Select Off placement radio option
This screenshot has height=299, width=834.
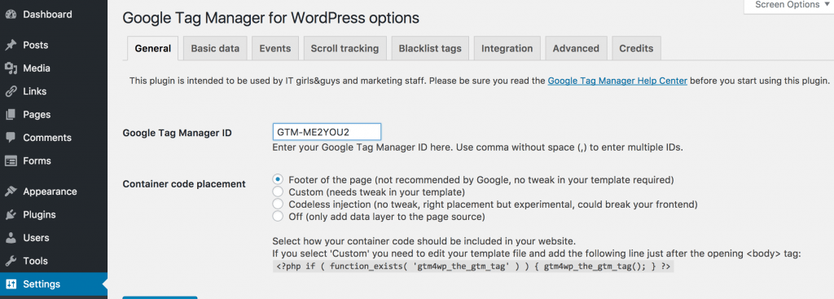pyautogui.click(x=277, y=217)
